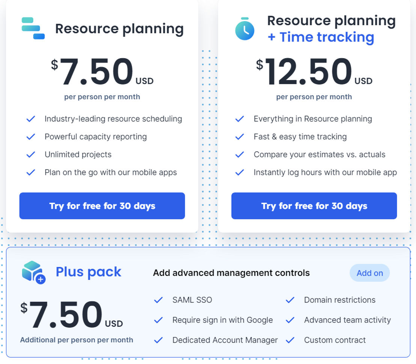The height and width of the screenshot is (364, 416).
Task: Click the stacked-bars Resource planning icon
Action: pos(33,29)
